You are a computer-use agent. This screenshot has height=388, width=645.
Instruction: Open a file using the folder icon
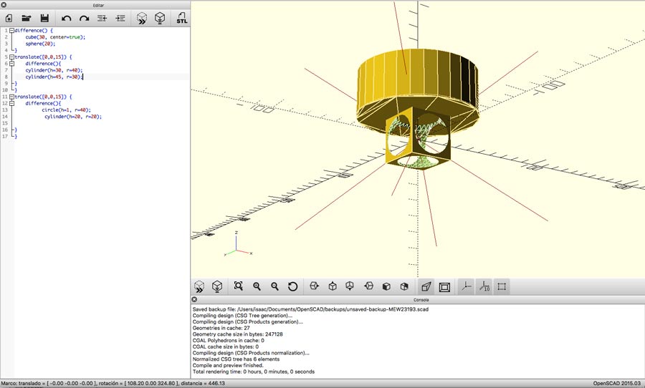[27, 18]
